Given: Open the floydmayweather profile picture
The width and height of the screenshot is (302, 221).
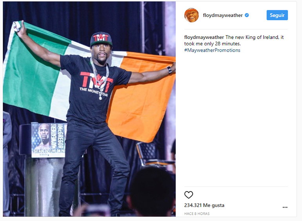Looking at the screenshot, I should (x=191, y=15).
